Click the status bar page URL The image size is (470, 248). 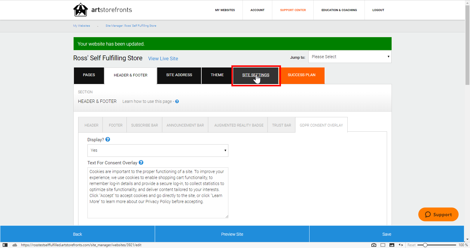coord(81,245)
